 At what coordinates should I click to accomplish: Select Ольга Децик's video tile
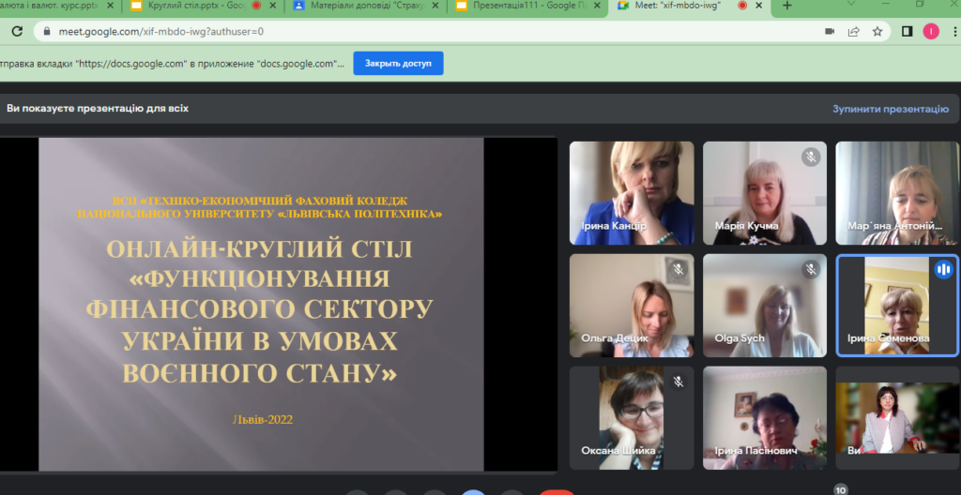point(632,306)
